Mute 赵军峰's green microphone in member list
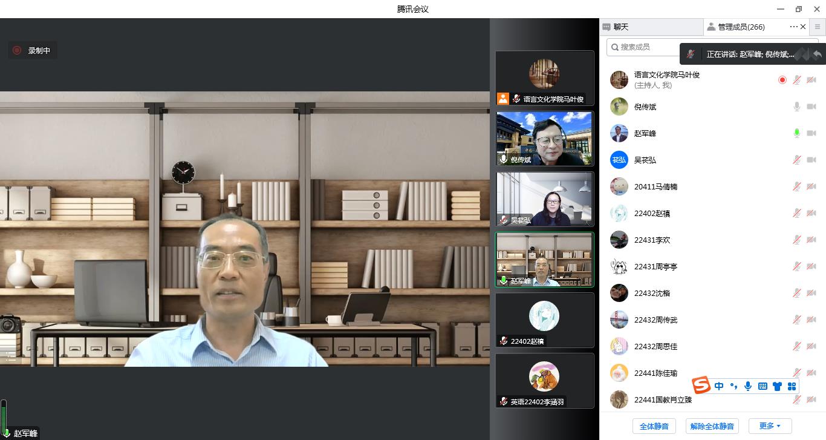Image resolution: width=826 pixels, height=440 pixels. 797,133
